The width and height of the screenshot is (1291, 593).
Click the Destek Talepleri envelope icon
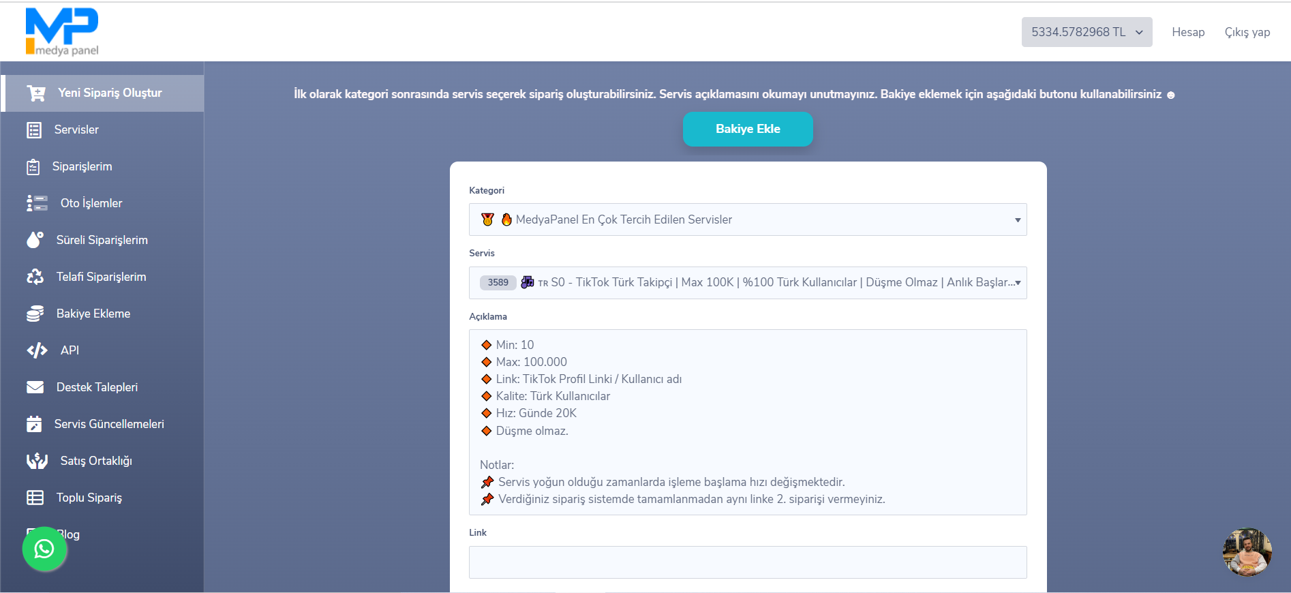35,387
